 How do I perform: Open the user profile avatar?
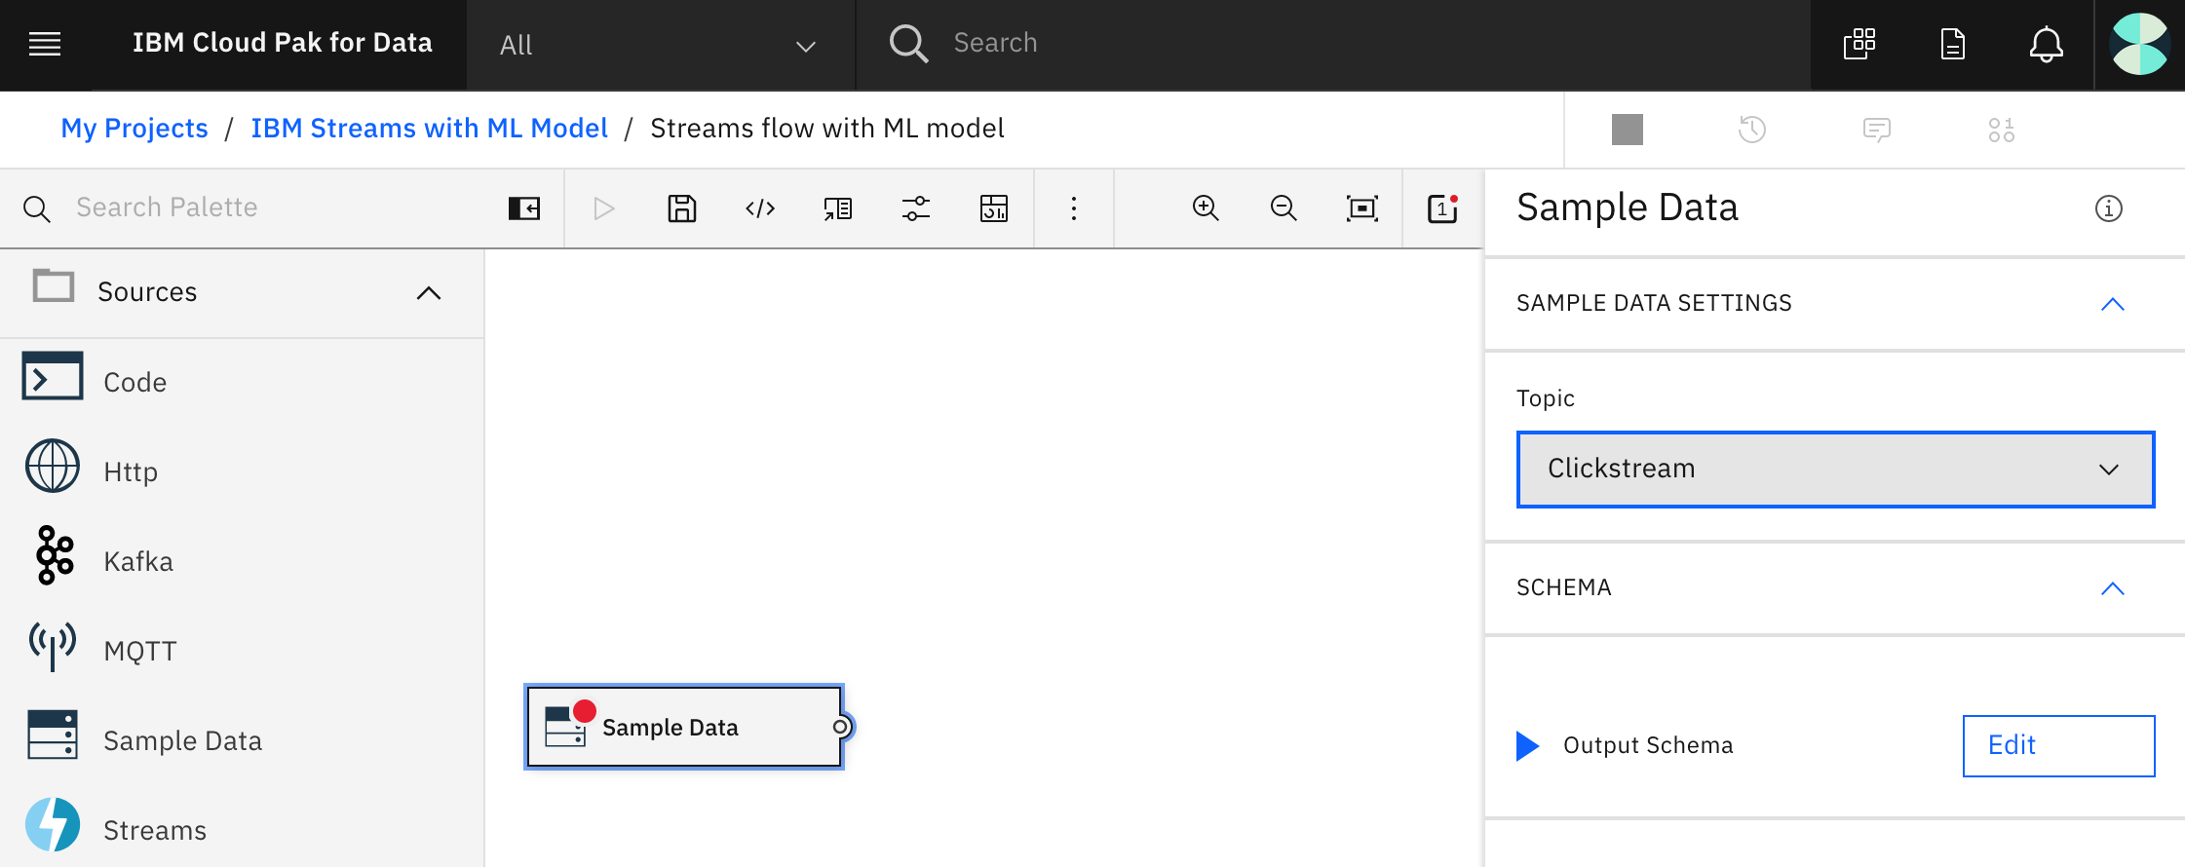[2139, 44]
